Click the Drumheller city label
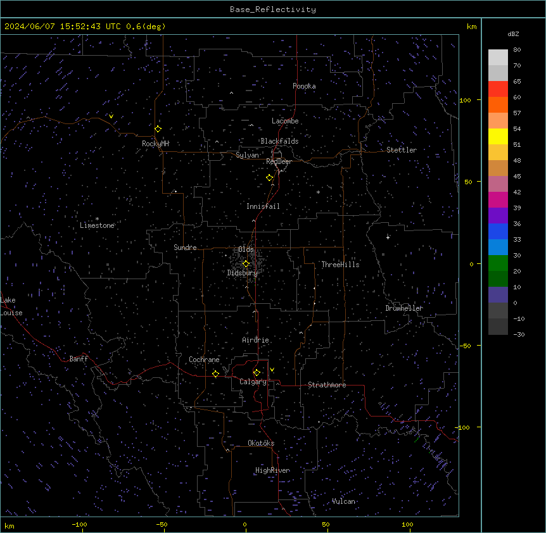 (x=404, y=308)
